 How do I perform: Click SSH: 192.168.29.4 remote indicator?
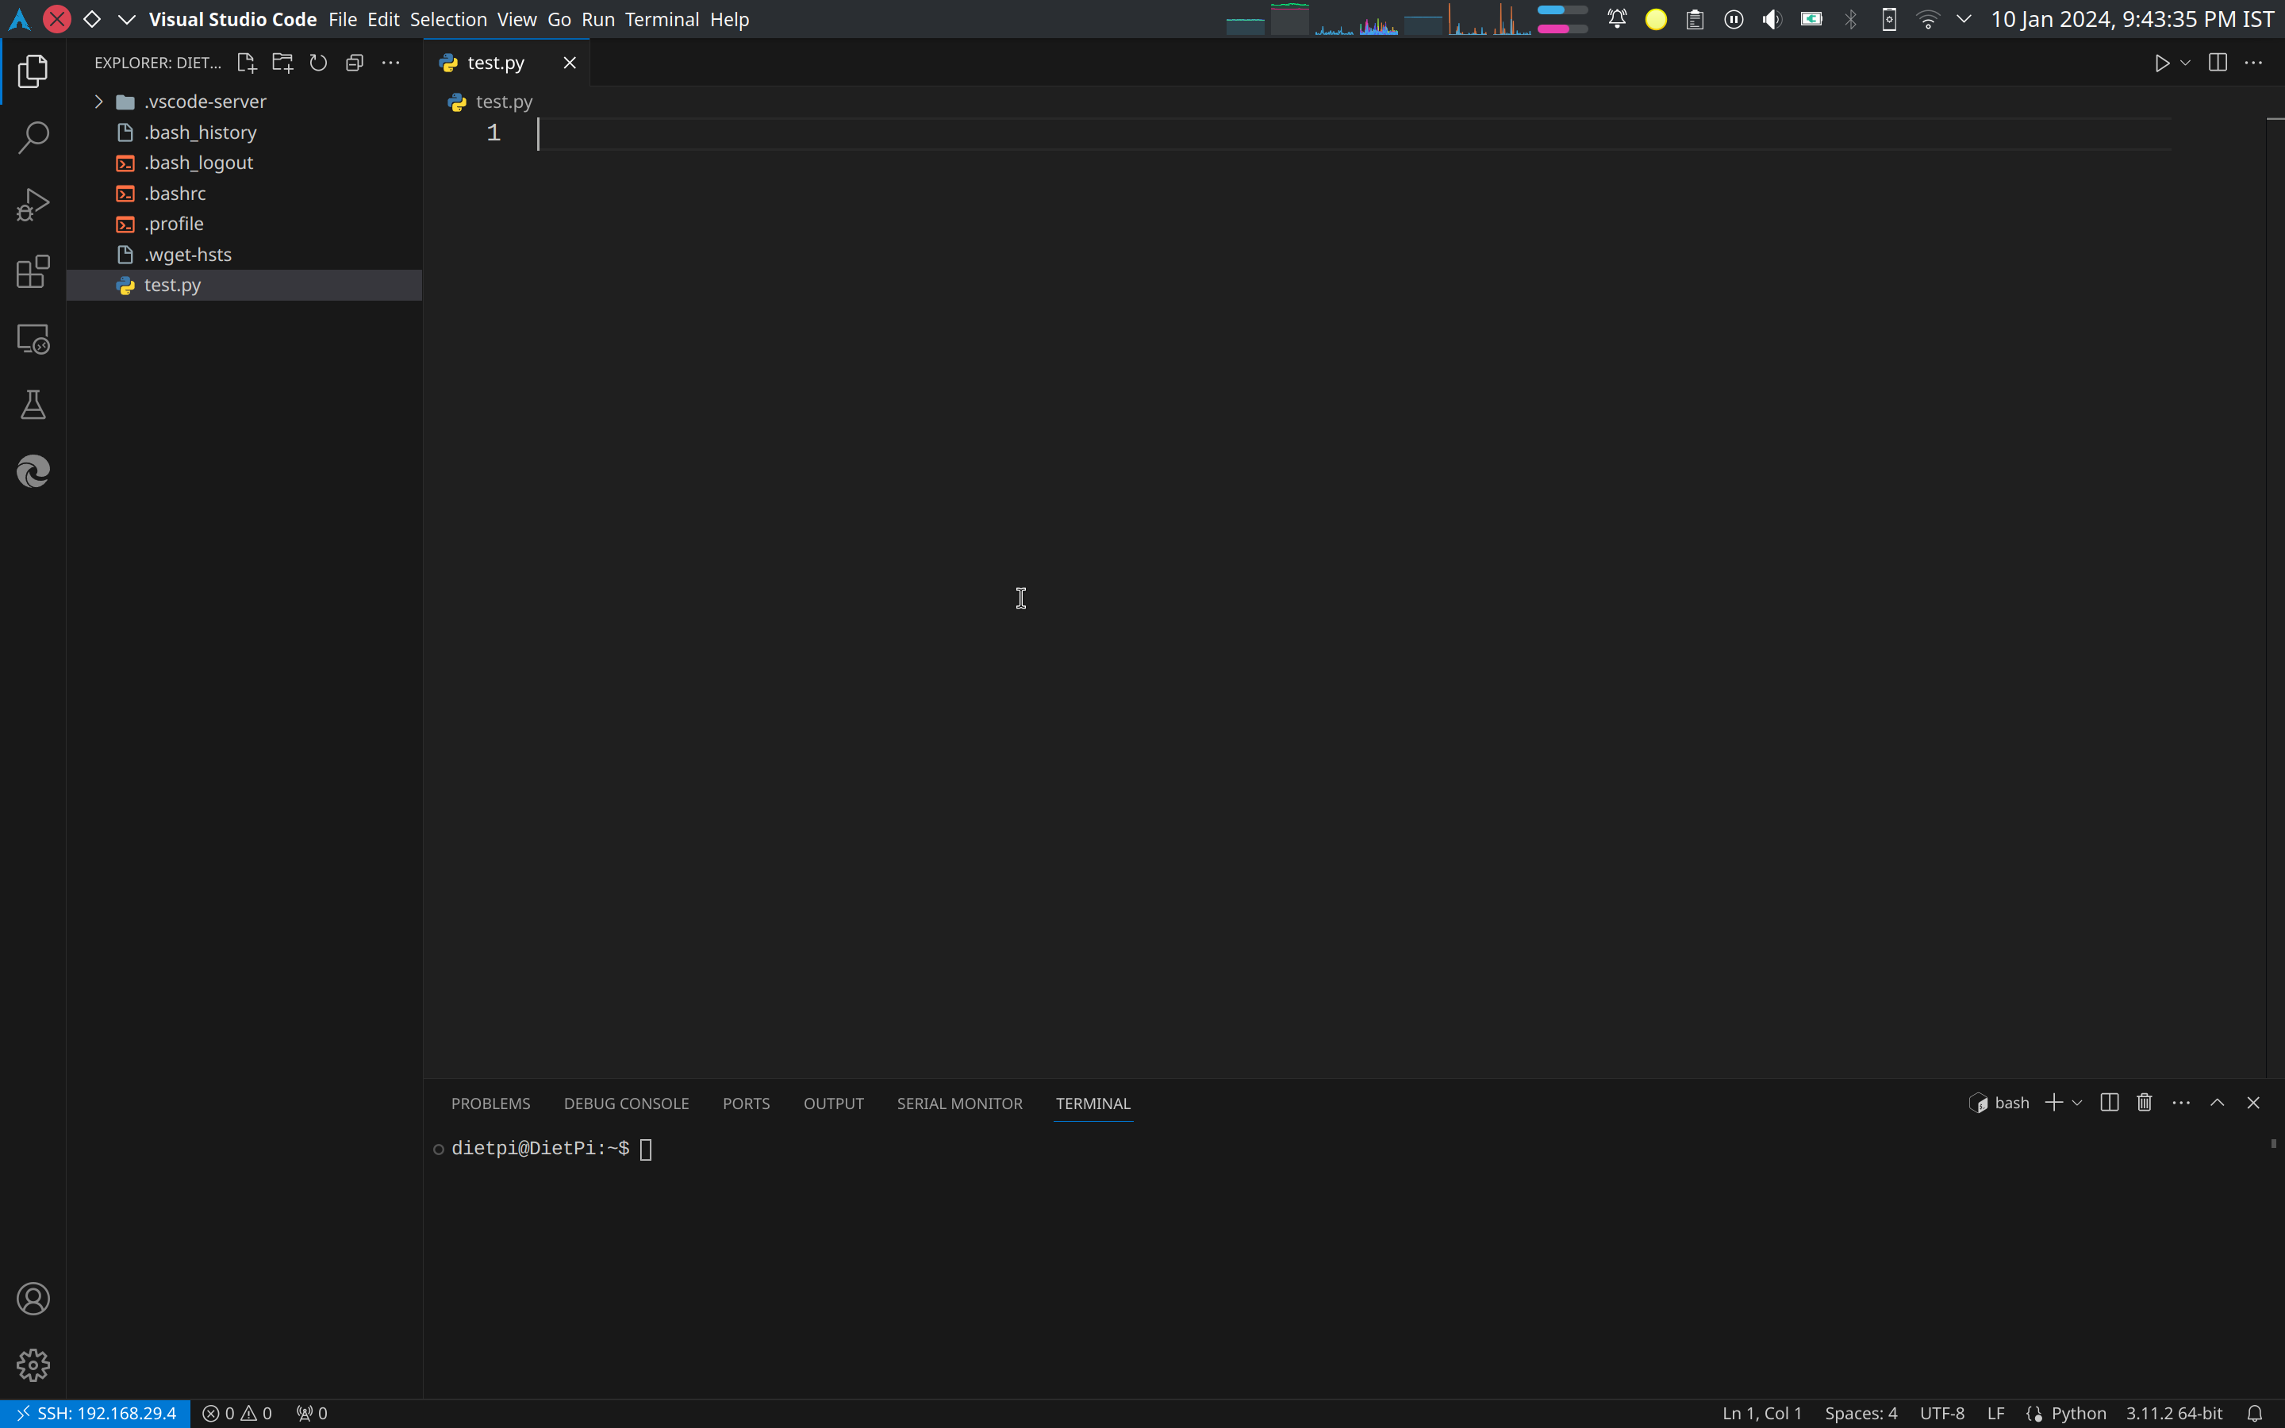96,1414
